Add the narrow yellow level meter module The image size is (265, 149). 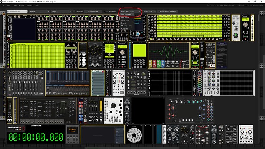point(101,111)
